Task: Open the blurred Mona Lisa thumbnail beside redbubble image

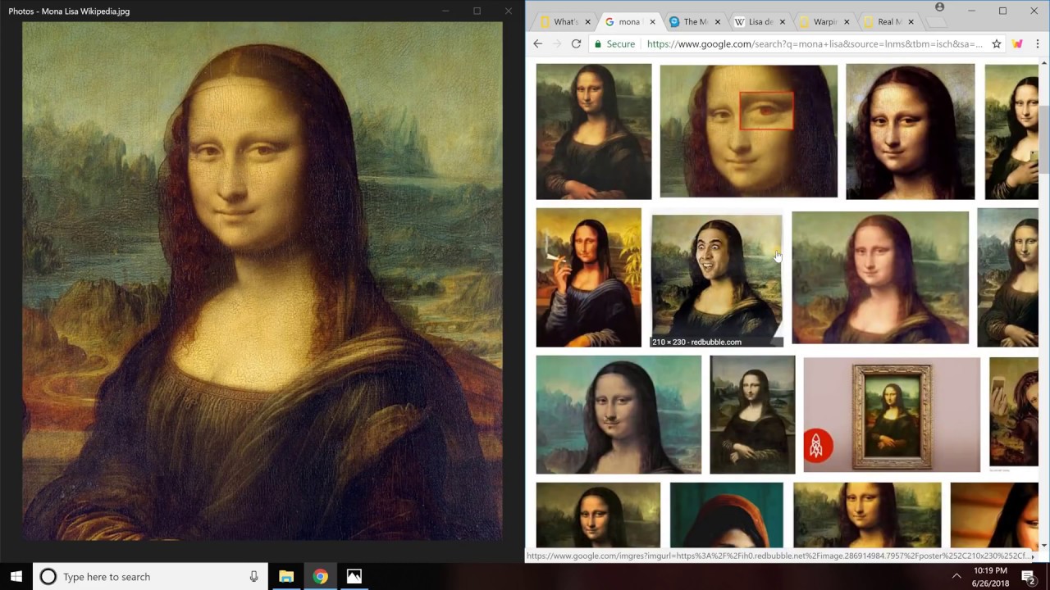Action: (x=880, y=278)
